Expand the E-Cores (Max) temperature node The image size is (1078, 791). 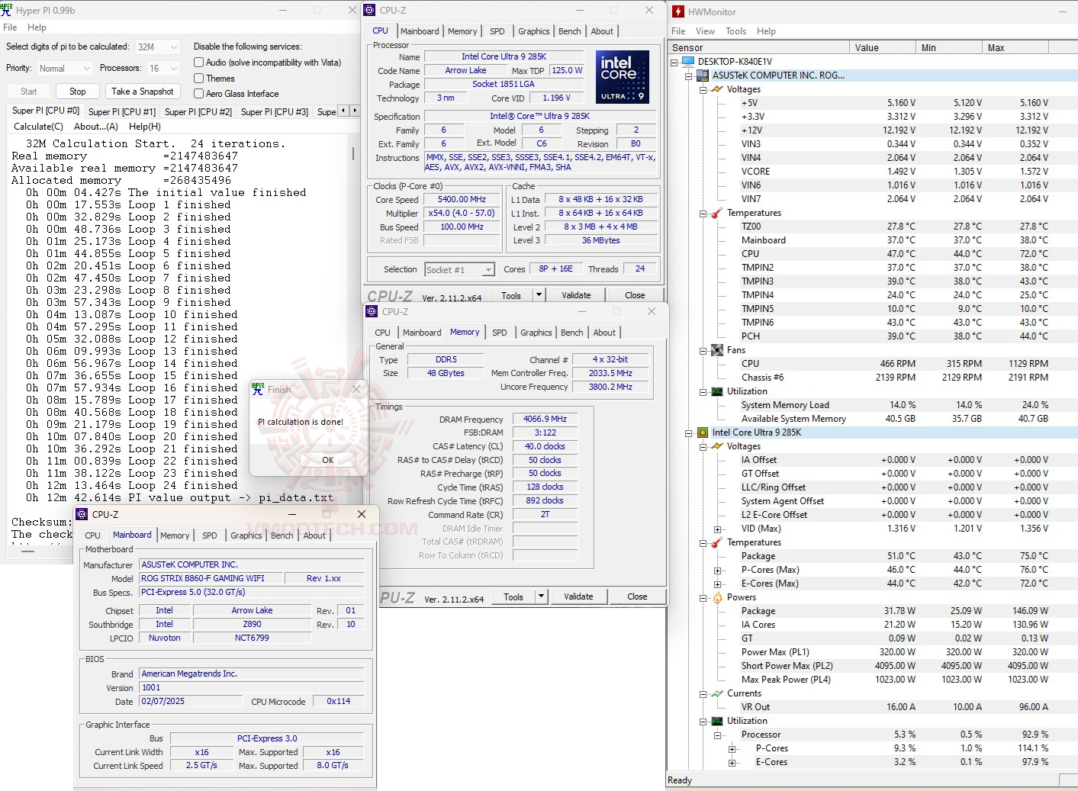pos(718,584)
